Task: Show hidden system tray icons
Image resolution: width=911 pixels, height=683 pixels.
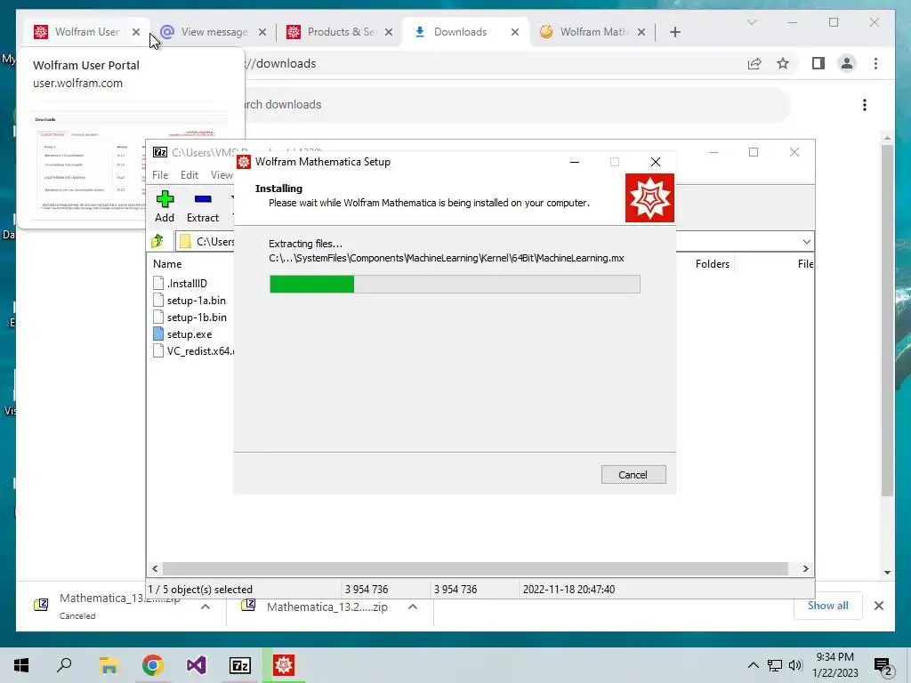Action: click(753, 665)
